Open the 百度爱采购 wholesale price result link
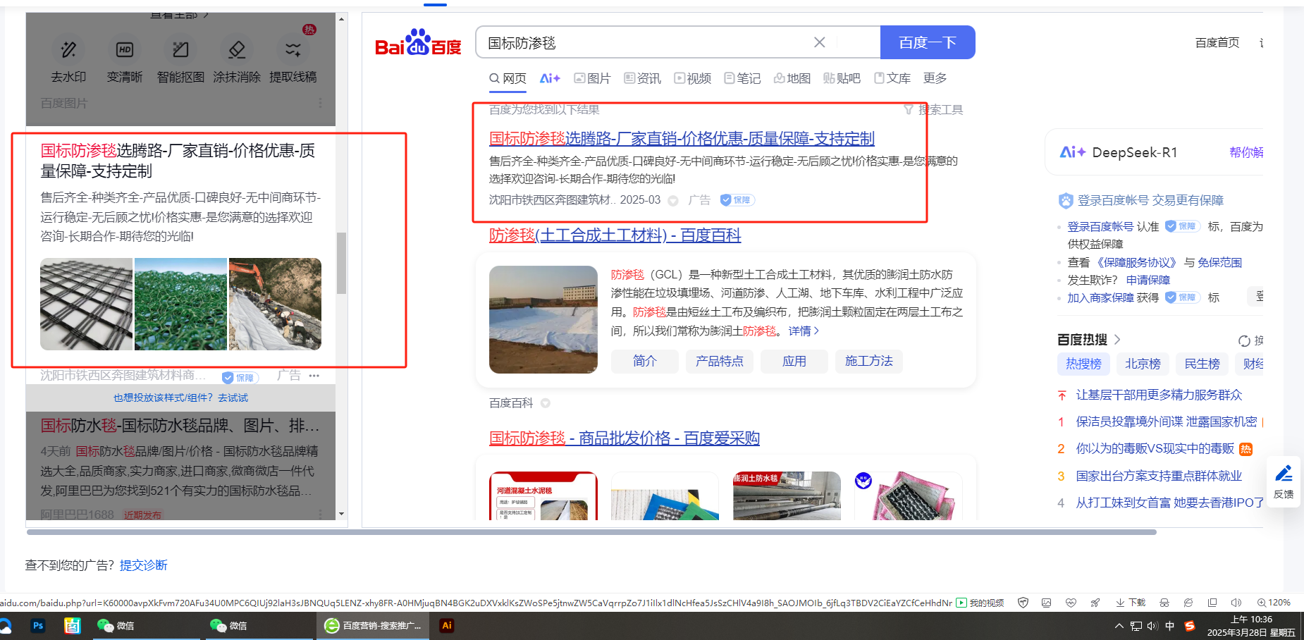The width and height of the screenshot is (1304, 640). (625, 438)
